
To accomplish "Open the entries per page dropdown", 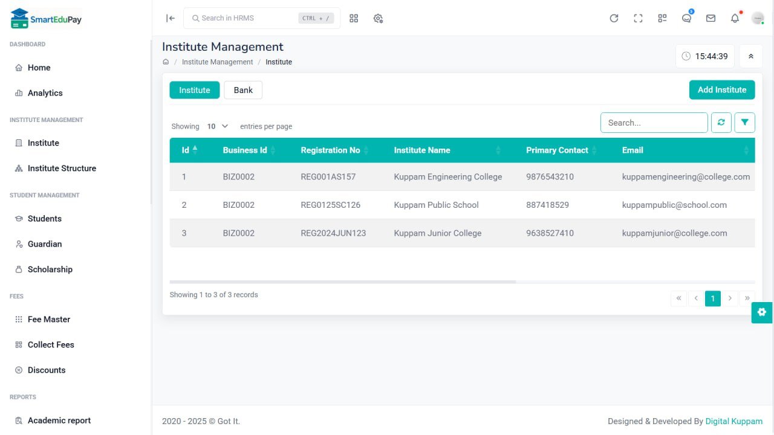I will tap(215, 126).
